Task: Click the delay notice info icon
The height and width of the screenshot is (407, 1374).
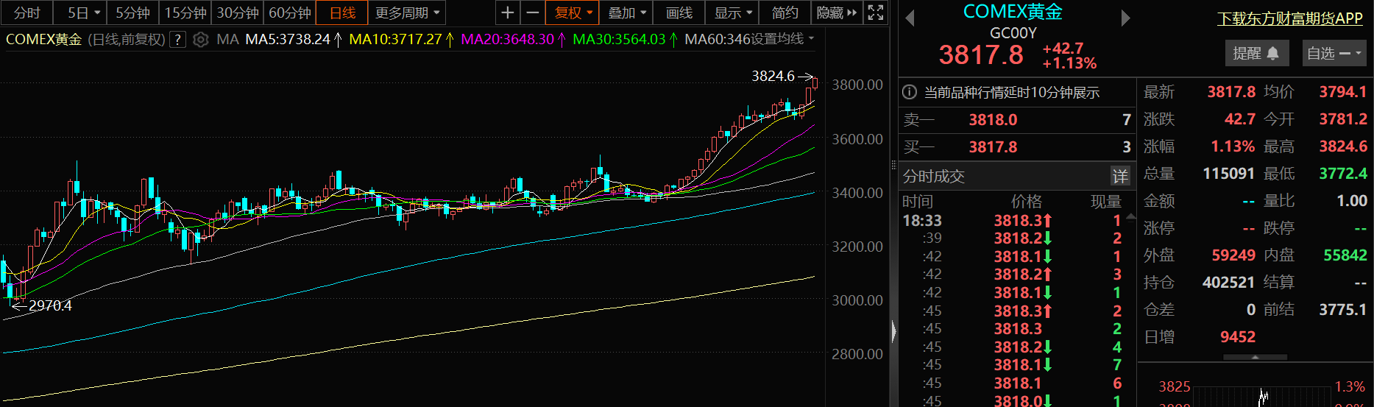Action: [x=910, y=92]
